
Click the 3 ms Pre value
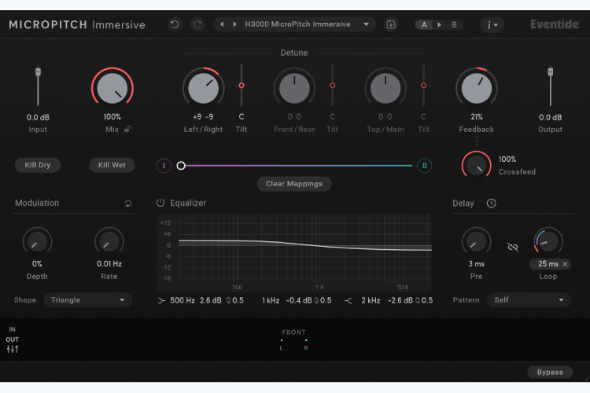coord(477,264)
